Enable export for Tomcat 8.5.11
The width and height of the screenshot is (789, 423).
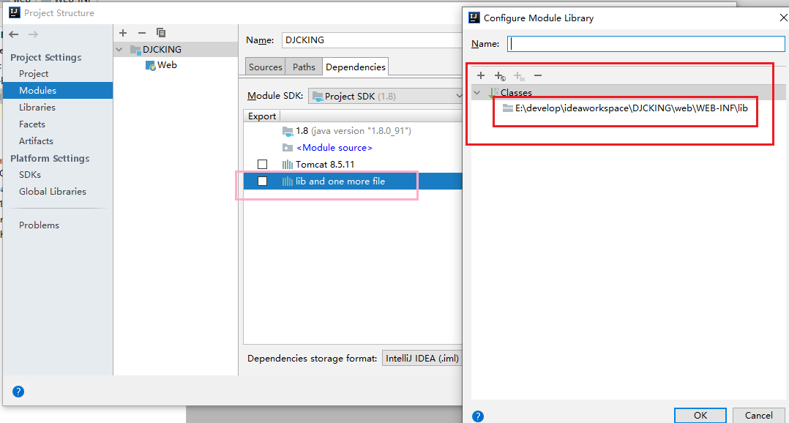click(x=262, y=165)
